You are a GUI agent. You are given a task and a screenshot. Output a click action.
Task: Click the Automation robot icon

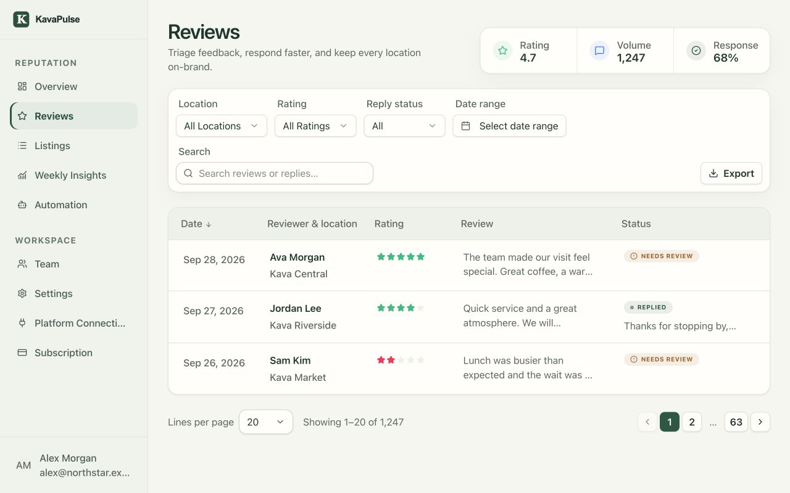click(x=22, y=205)
